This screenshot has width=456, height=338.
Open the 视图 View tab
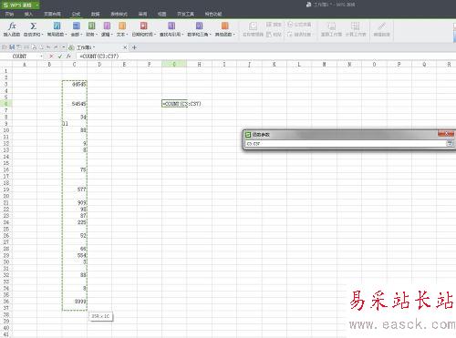pos(162,14)
